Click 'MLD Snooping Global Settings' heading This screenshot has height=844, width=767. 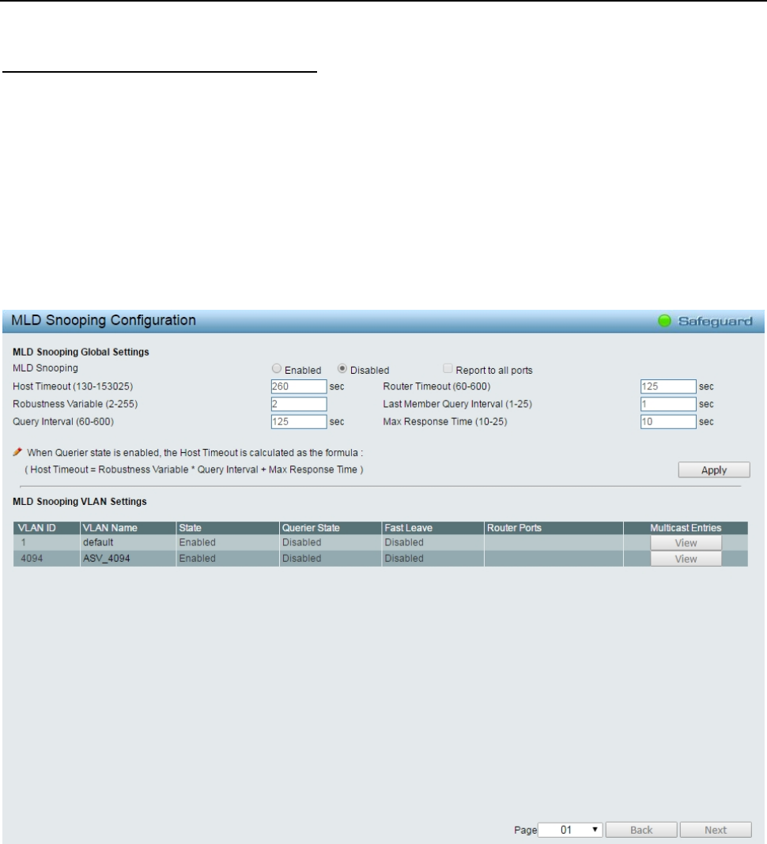tap(81, 352)
